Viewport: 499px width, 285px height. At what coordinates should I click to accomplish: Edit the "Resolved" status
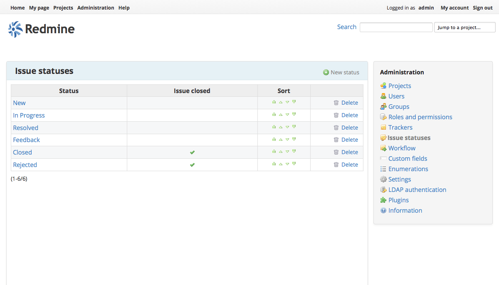click(x=25, y=128)
